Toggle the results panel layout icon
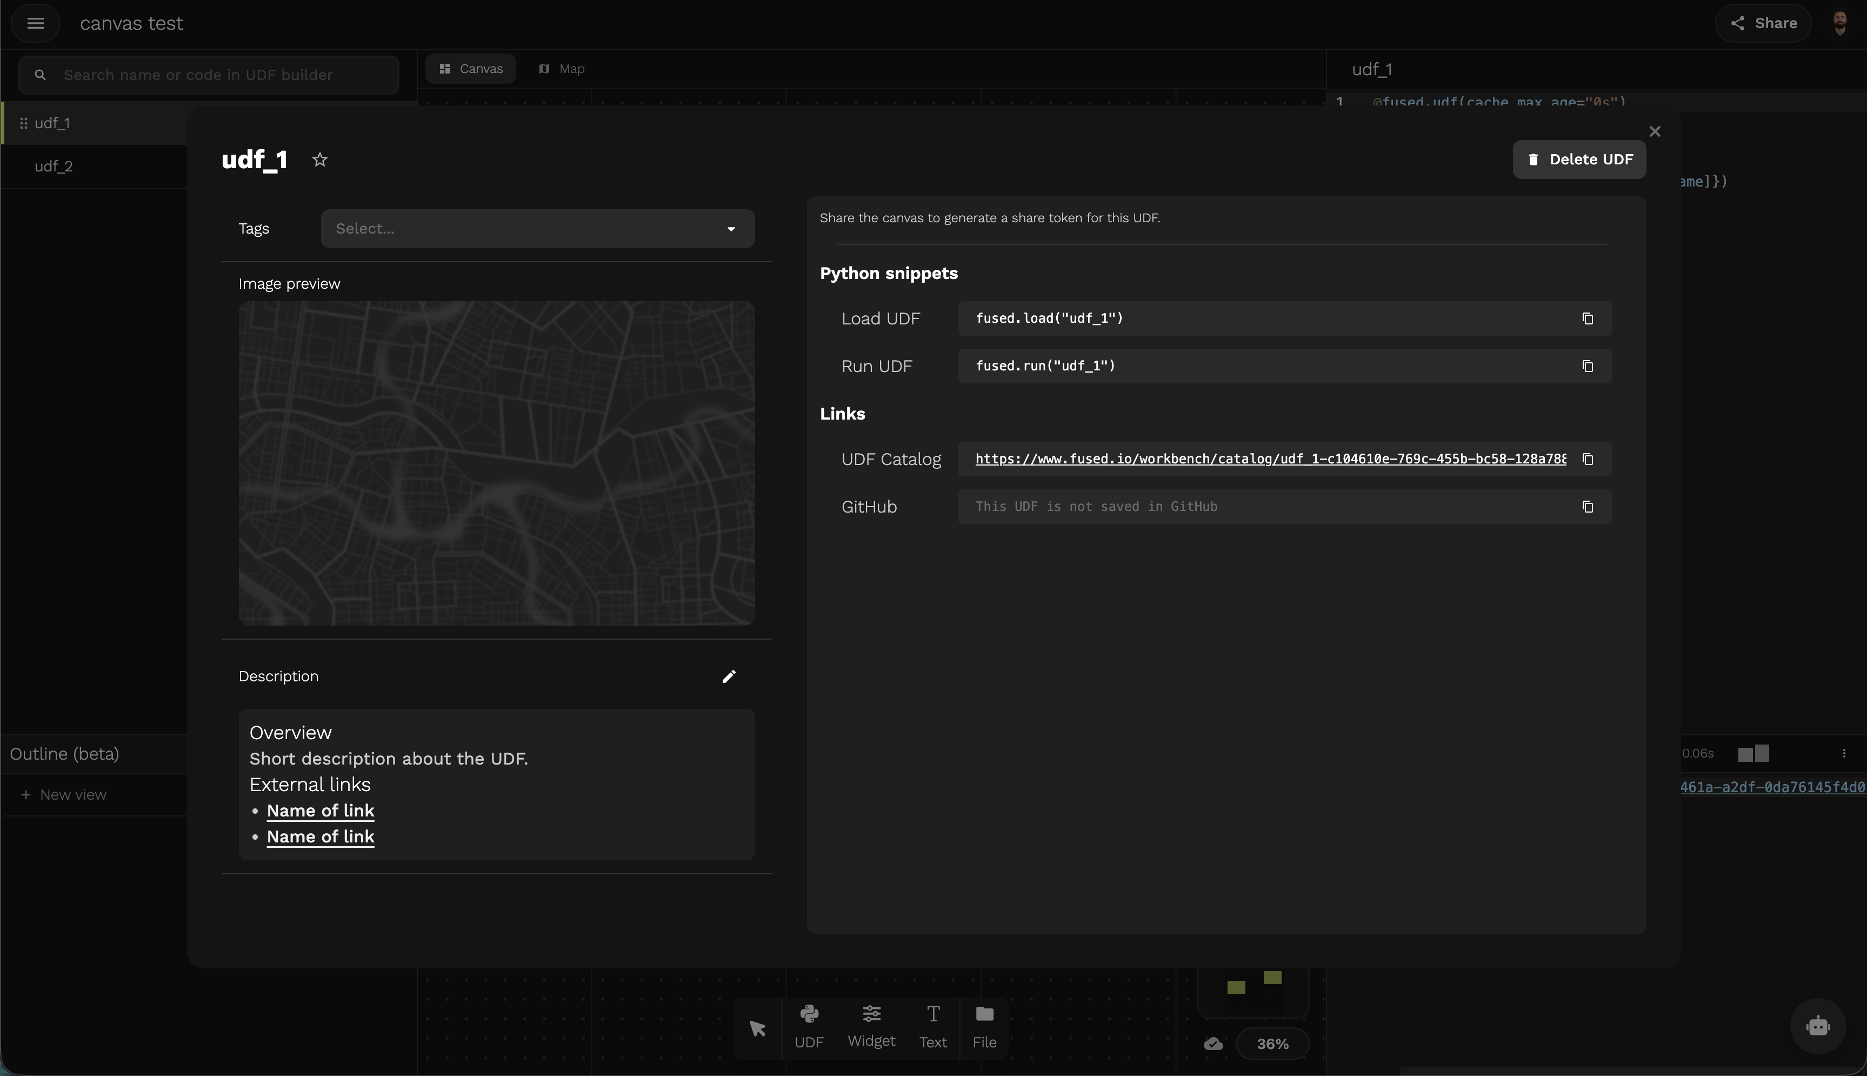This screenshot has height=1076, width=1867. pos(1753,754)
